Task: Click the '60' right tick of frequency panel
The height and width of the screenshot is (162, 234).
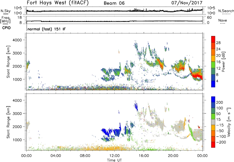Action: pyautogui.click(x=209, y=18)
